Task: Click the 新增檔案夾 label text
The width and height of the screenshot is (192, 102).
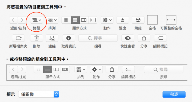Action: 18,46
